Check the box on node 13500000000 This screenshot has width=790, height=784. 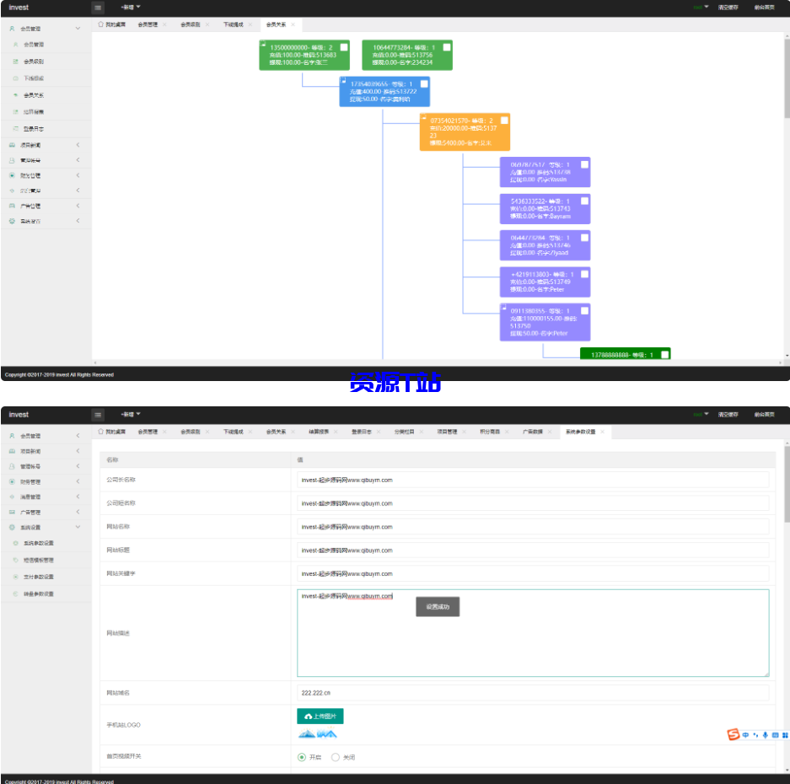(344, 48)
